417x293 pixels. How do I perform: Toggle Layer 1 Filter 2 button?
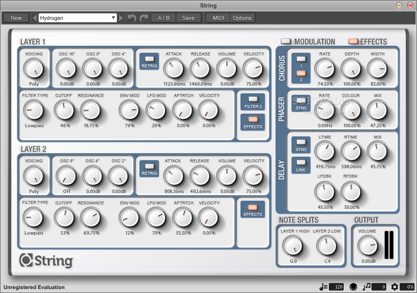[253, 102]
